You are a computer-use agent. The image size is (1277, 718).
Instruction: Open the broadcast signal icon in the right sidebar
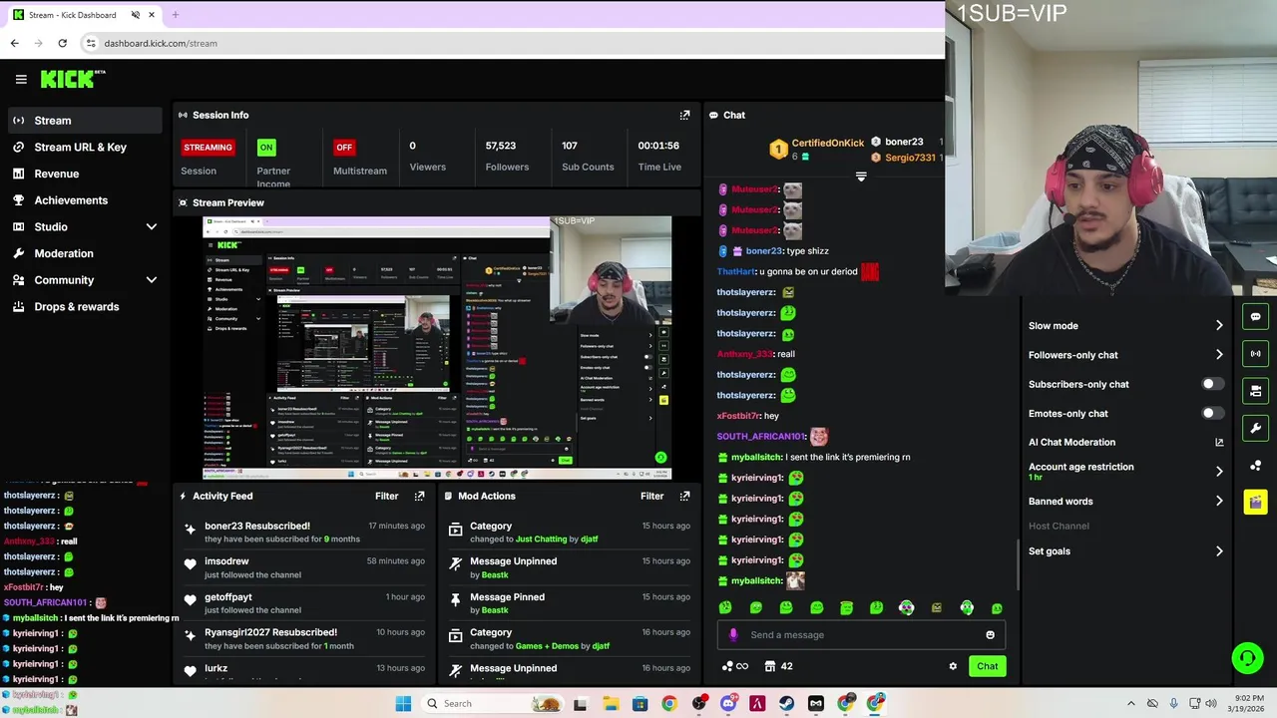pos(1255,353)
